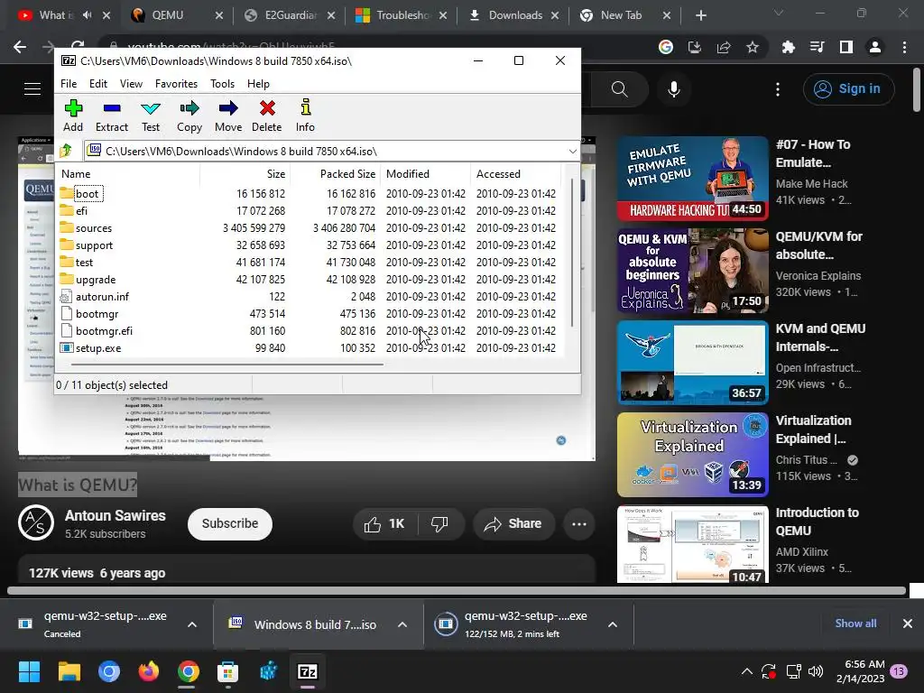Open YouTube settings three-dot icon
924x693 pixels.
click(x=778, y=89)
